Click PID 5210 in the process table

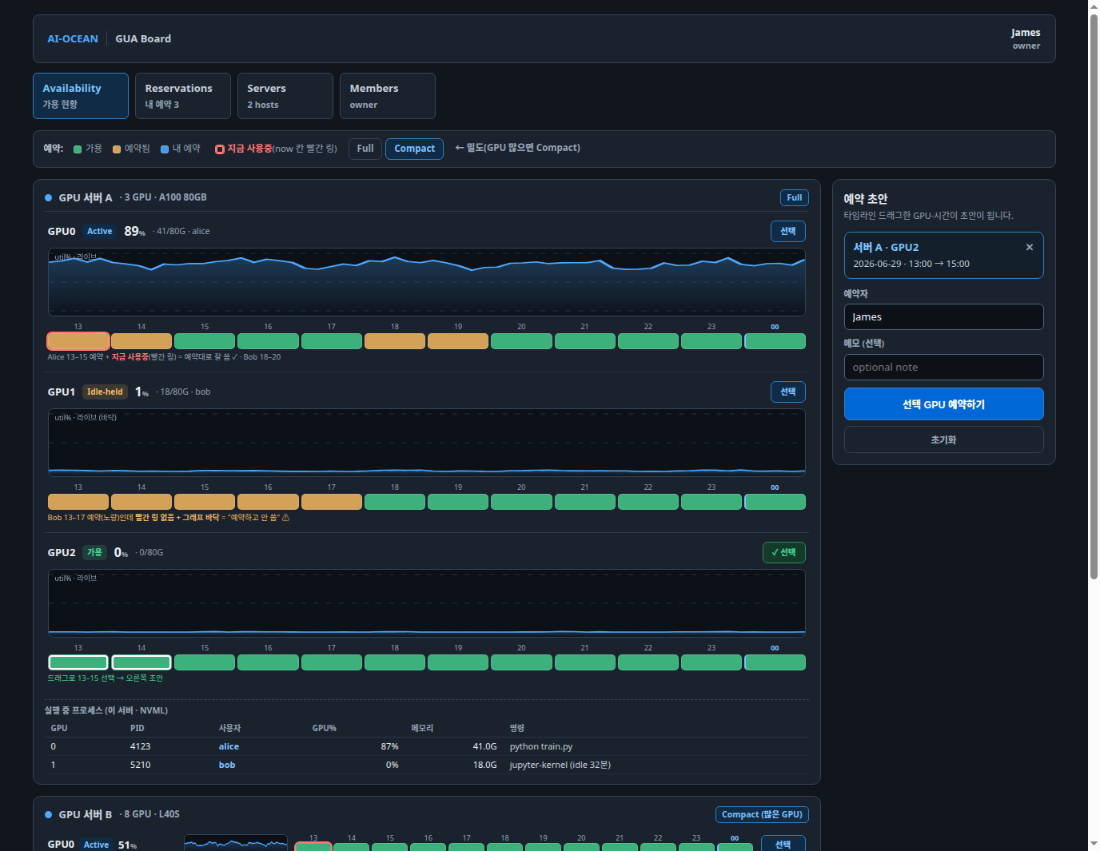[140, 765]
